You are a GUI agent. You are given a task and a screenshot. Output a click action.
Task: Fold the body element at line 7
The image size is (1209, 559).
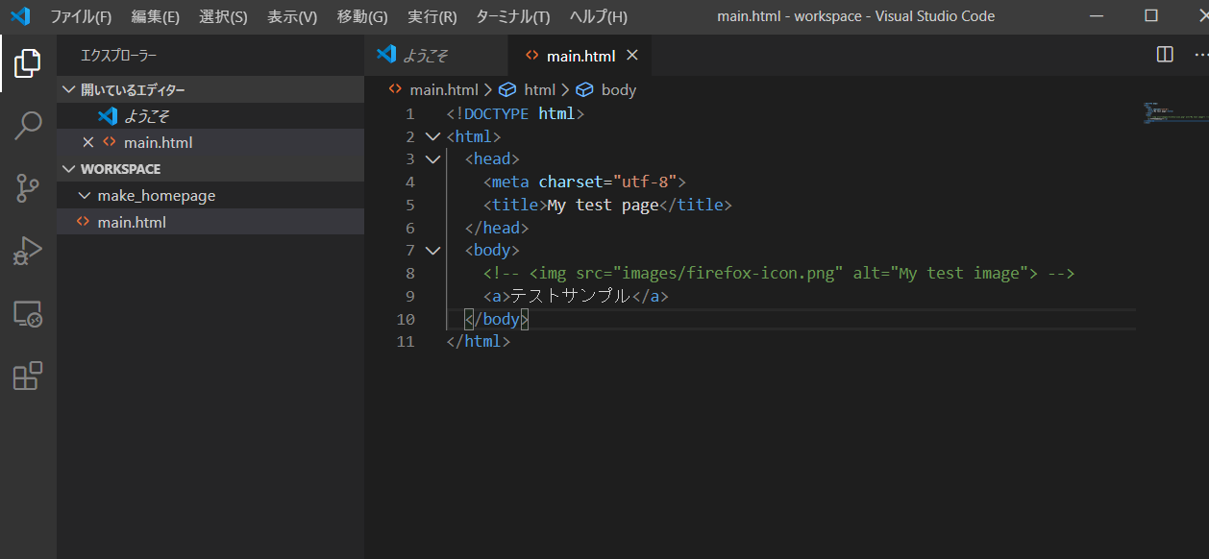click(x=432, y=251)
